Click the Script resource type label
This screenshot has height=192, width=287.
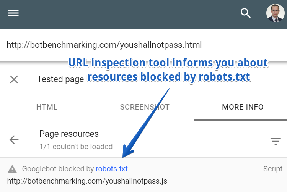tap(273, 169)
